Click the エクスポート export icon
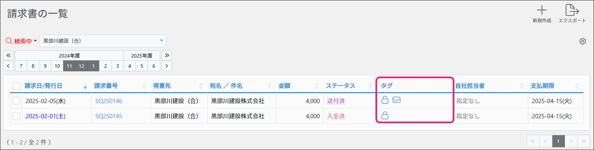 point(572,10)
